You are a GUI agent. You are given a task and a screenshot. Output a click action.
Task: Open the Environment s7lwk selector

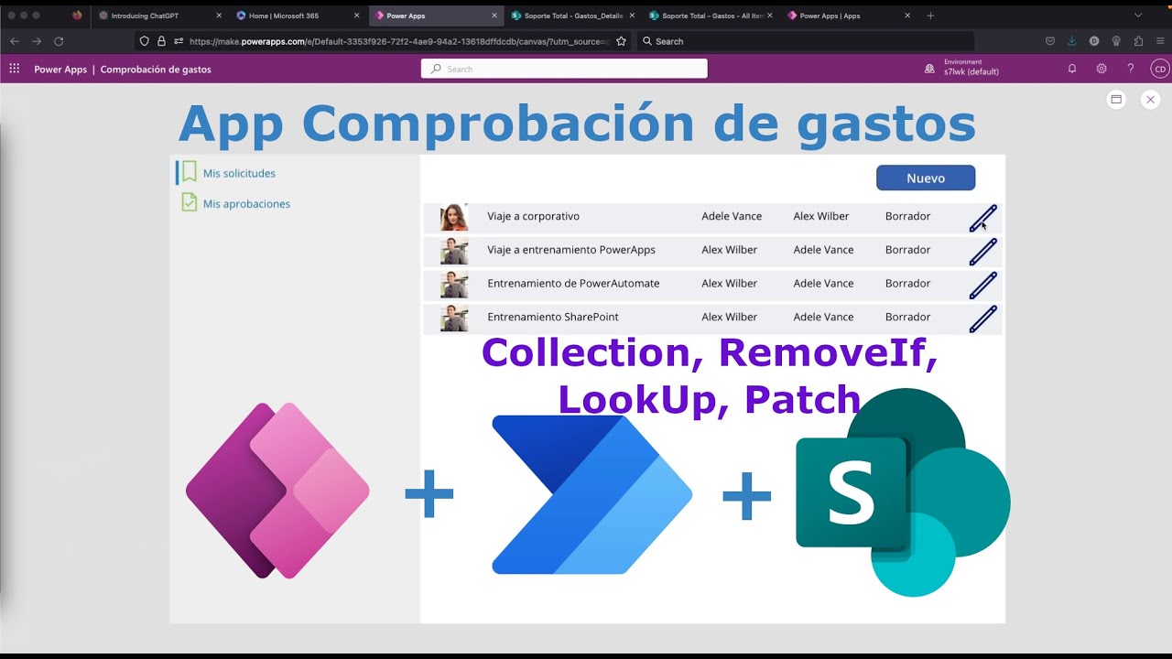click(963, 68)
